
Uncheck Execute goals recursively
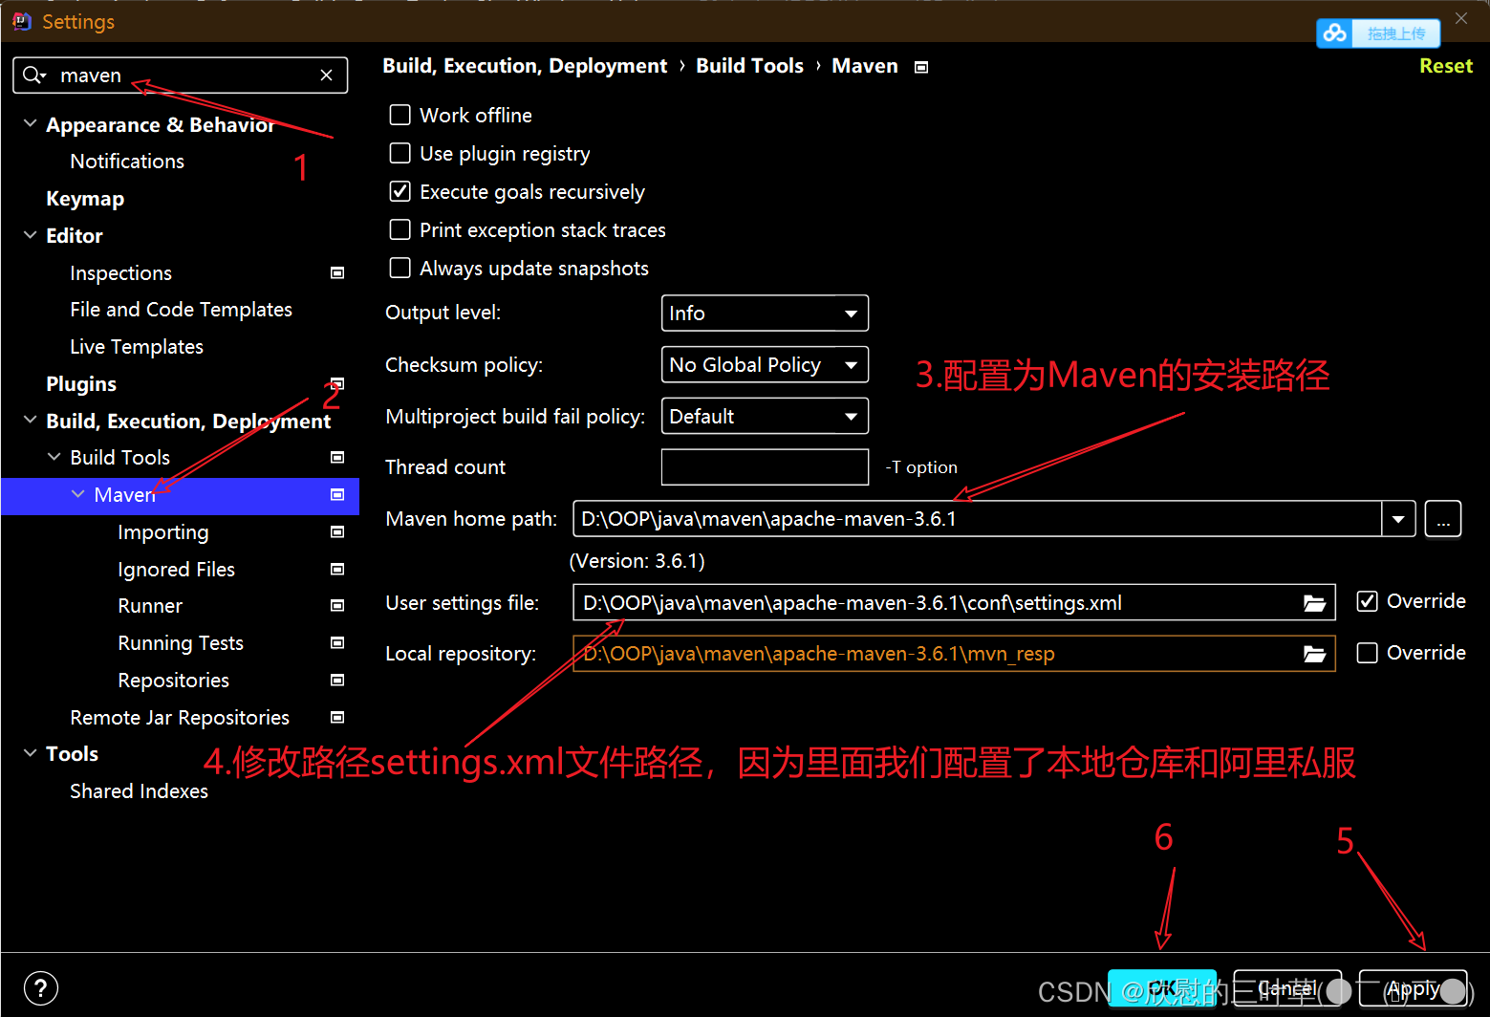[x=400, y=191]
